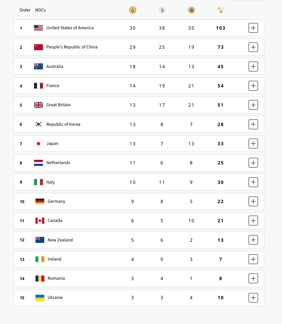
Task: Click the Republic of Korea flag
Action: point(38,124)
